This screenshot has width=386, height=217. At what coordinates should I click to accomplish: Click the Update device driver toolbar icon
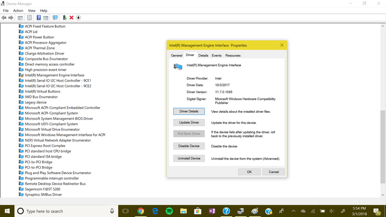65,18
